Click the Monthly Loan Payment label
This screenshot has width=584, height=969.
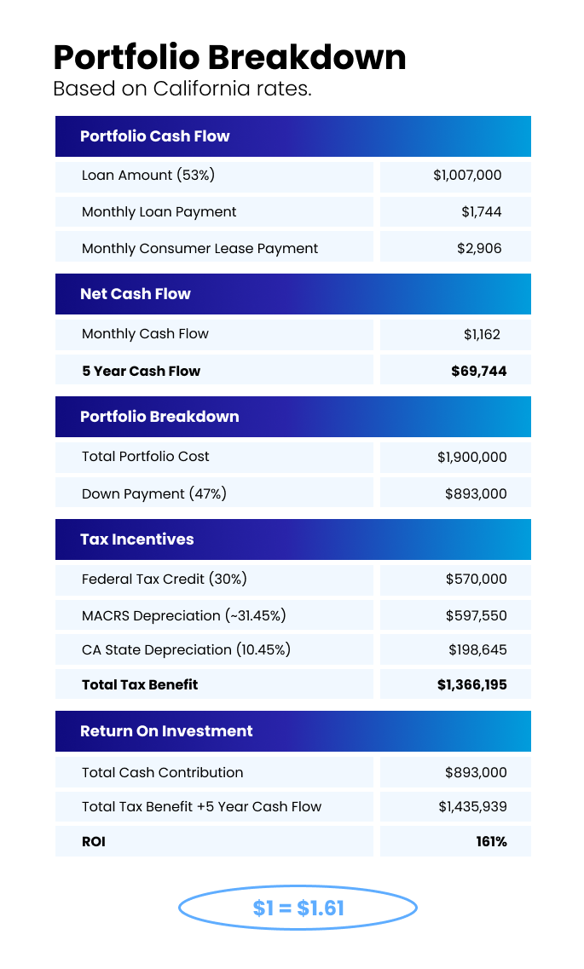(x=159, y=211)
